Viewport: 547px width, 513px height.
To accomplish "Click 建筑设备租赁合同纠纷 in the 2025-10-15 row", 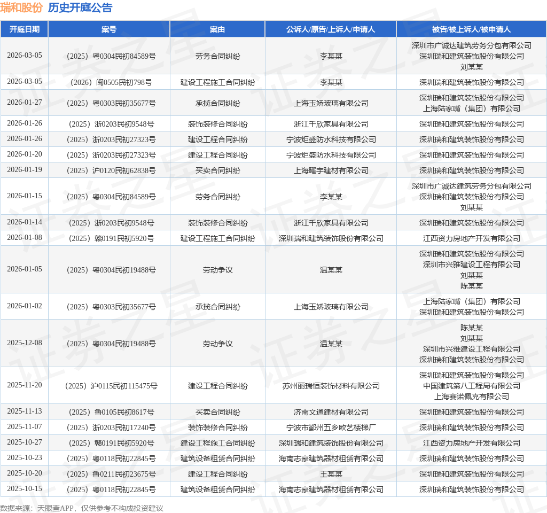I will [x=217, y=489].
